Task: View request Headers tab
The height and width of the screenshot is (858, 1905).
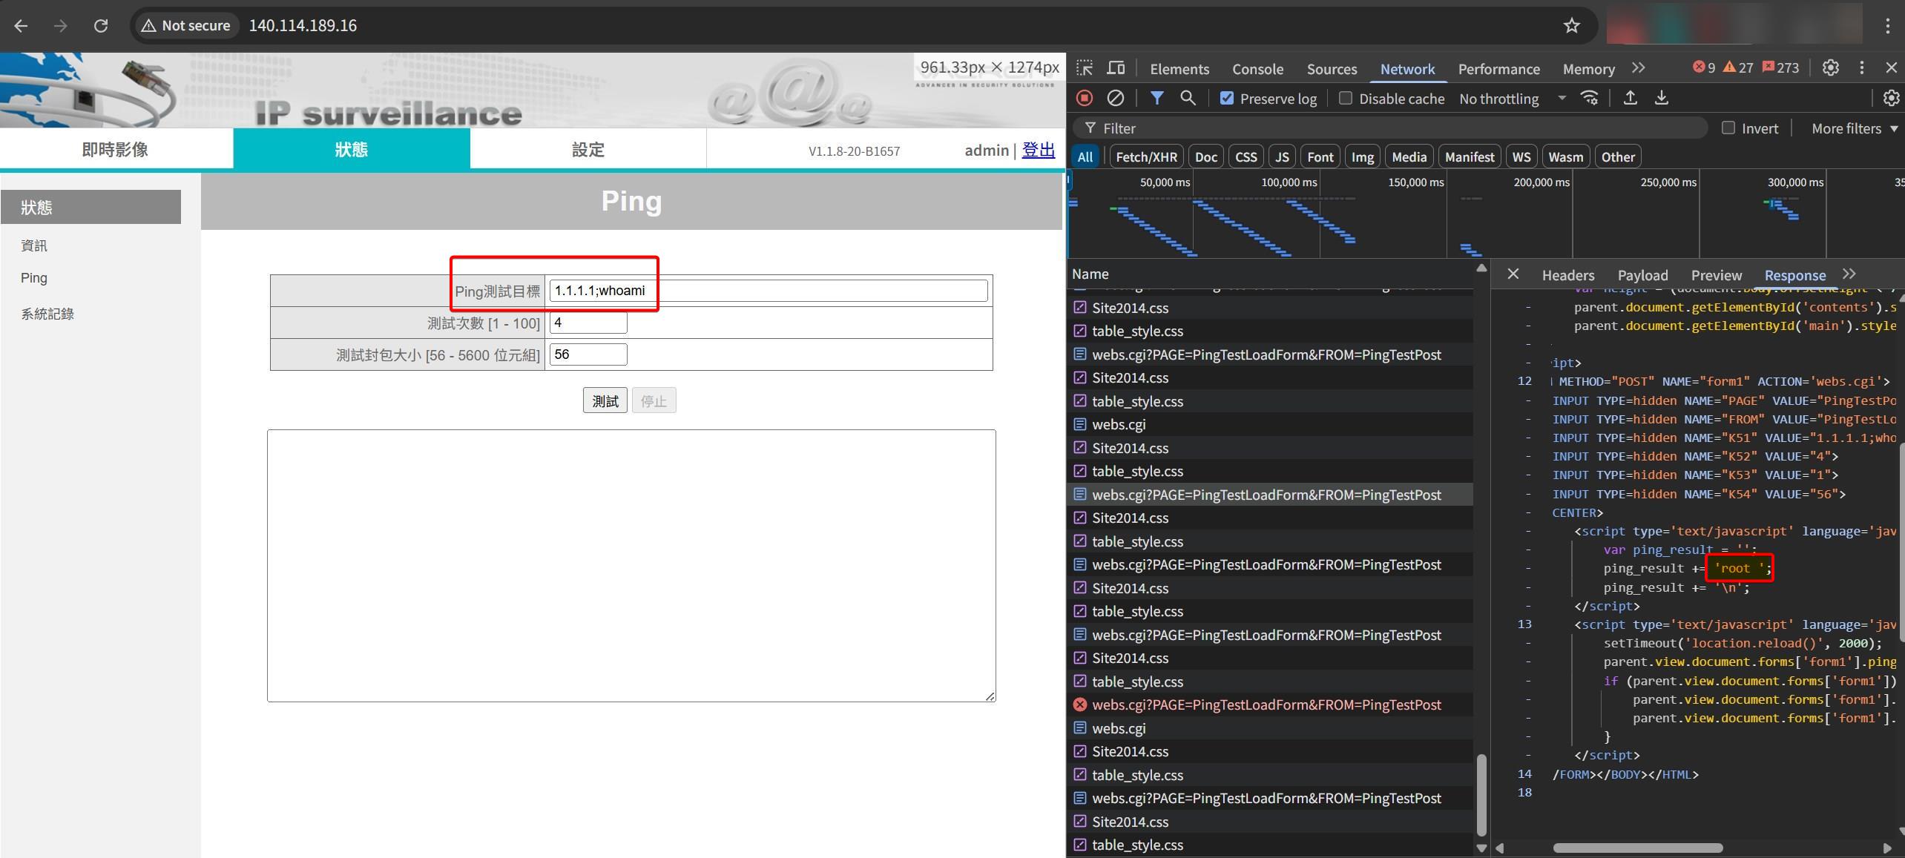Action: click(1567, 275)
